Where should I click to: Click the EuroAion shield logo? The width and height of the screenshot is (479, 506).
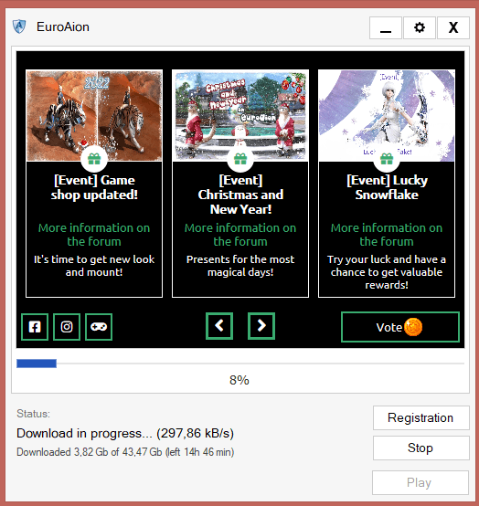(19, 26)
